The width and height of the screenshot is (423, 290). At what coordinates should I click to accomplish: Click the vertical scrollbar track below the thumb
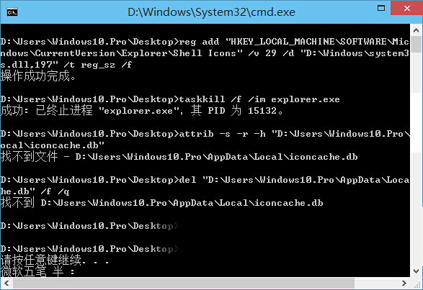click(416, 158)
